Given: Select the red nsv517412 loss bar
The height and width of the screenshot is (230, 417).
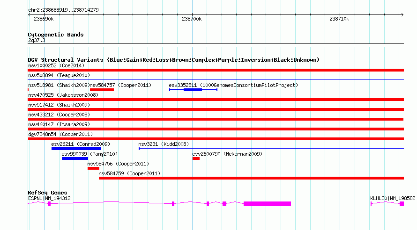Looking at the screenshot, I should click(x=216, y=109).
